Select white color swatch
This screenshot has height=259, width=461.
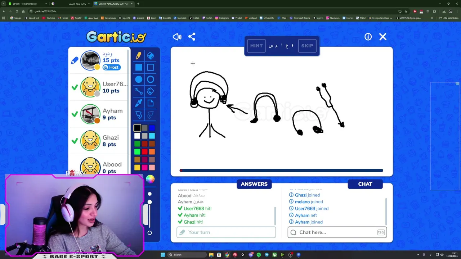point(137,136)
